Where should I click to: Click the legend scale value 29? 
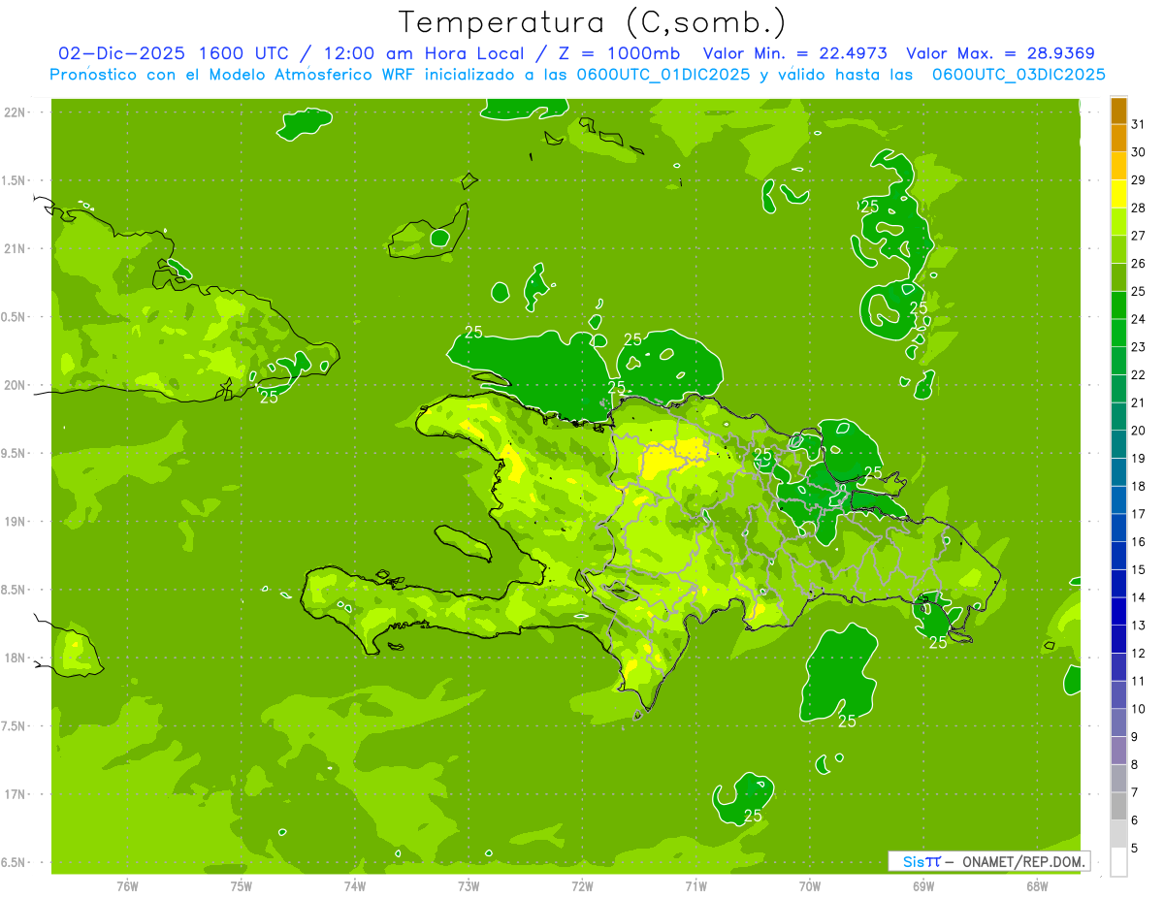pos(1138,180)
